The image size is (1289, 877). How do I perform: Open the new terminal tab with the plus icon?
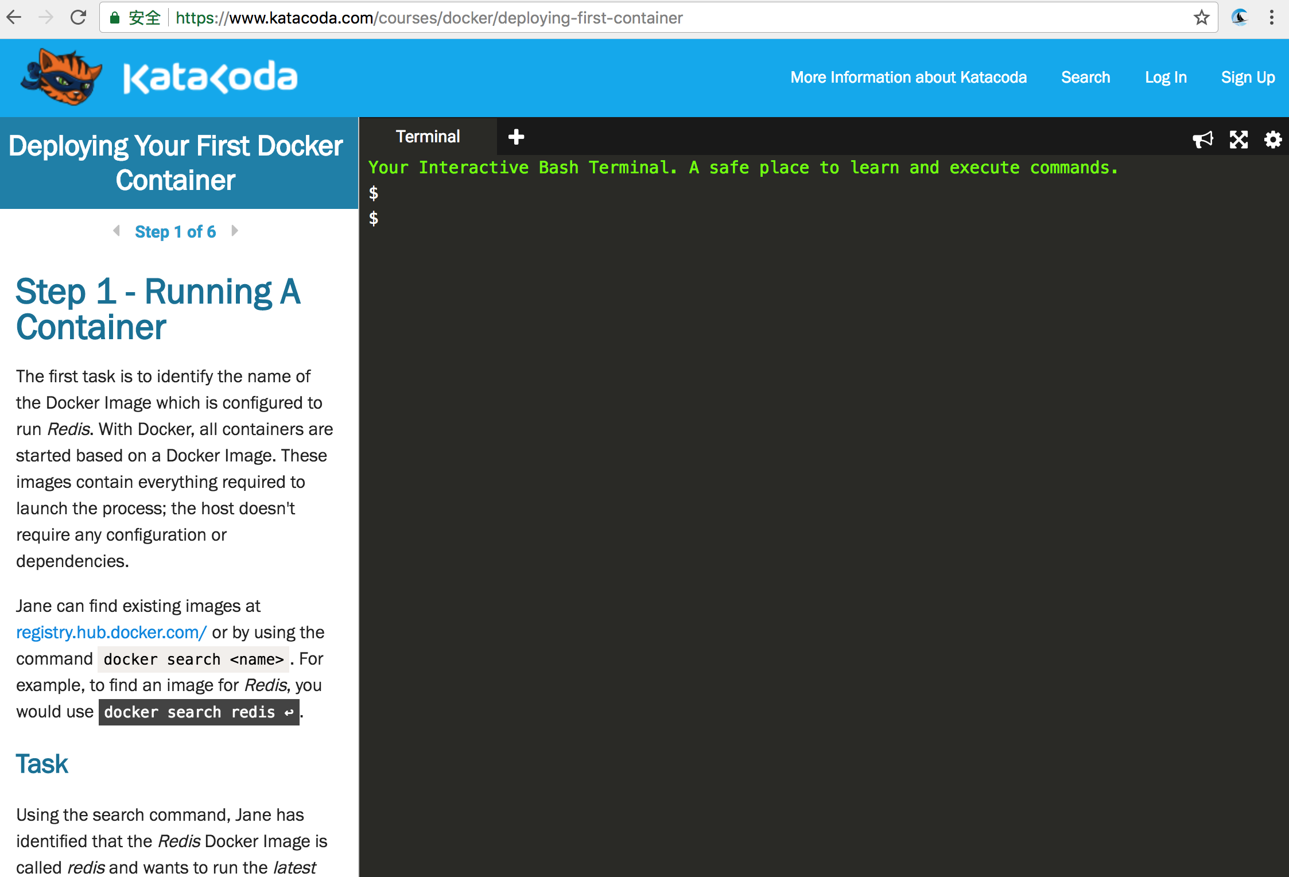click(x=517, y=137)
